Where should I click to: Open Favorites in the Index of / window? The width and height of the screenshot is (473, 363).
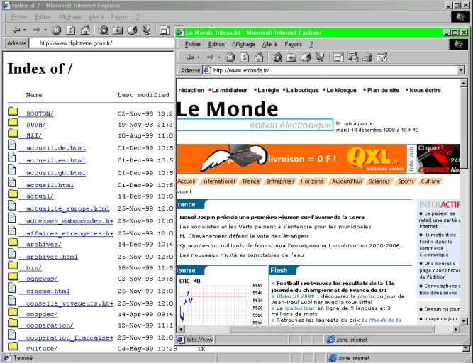click(x=118, y=30)
